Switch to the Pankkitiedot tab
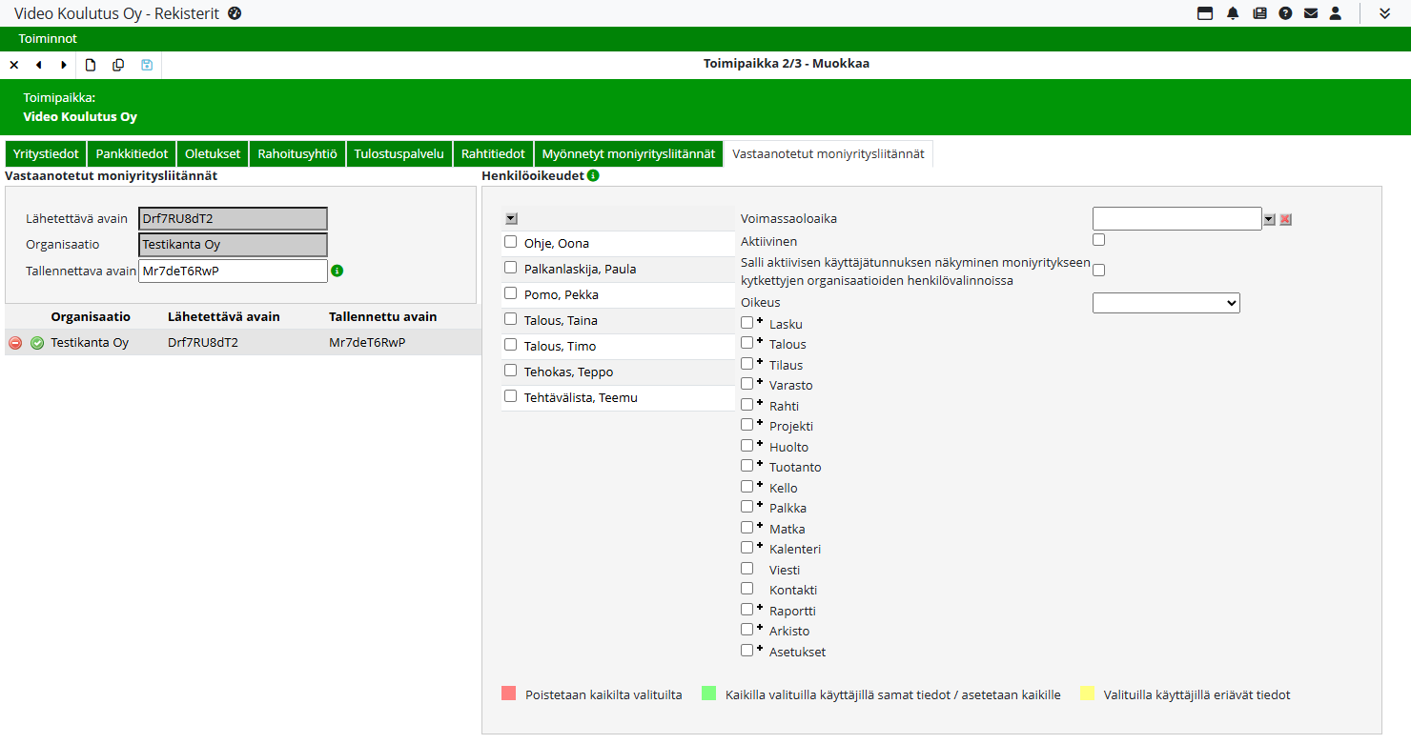The image size is (1411, 744). click(132, 153)
